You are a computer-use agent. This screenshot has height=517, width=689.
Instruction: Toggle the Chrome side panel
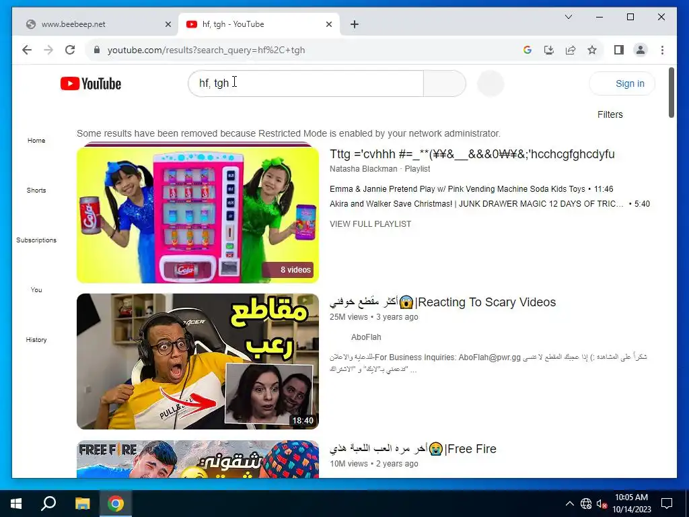point(619,50)
